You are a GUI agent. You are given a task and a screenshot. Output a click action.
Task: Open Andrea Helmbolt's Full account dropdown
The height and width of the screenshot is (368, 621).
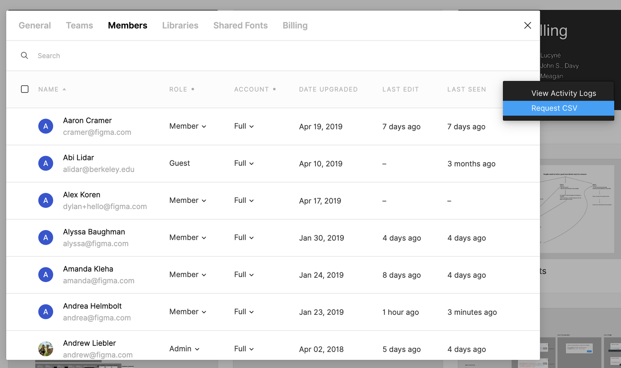(x=244, y=312)
